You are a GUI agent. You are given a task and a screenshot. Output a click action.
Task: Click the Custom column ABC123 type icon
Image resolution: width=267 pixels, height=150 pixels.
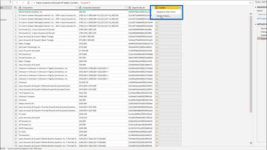click(x=156, y=8)
